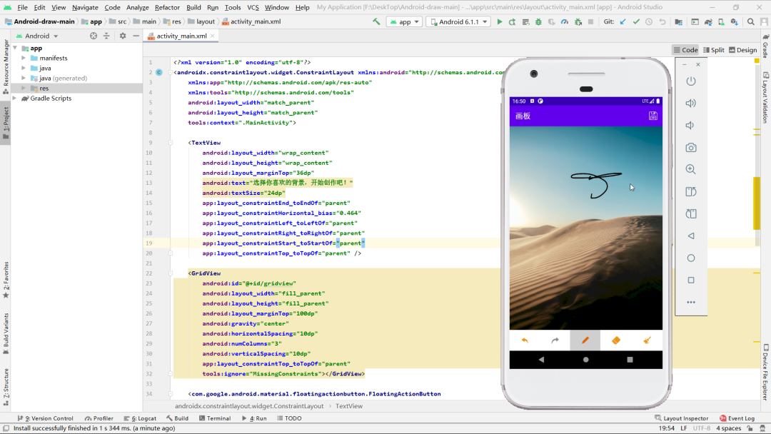Click the Debug app bug icon
The image size is (771, 434).
coord(538,21)
